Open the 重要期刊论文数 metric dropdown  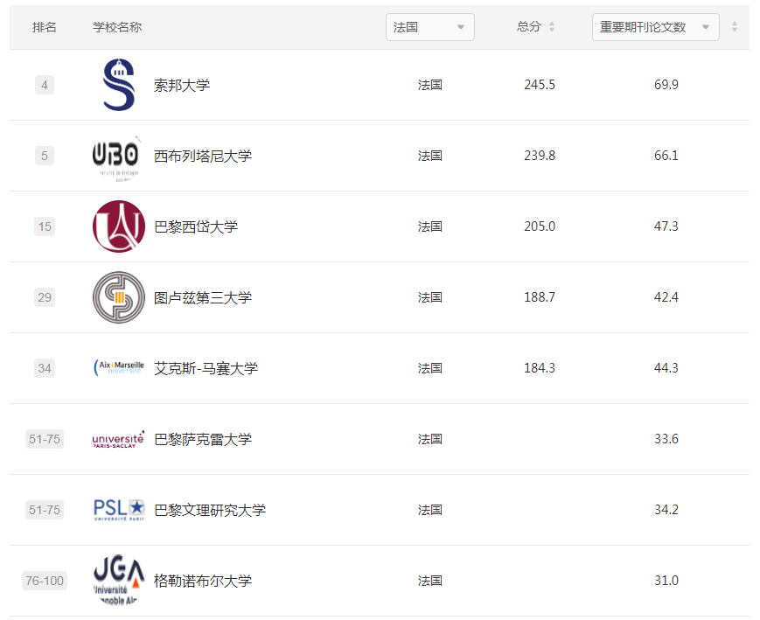[x=655, y=27]
